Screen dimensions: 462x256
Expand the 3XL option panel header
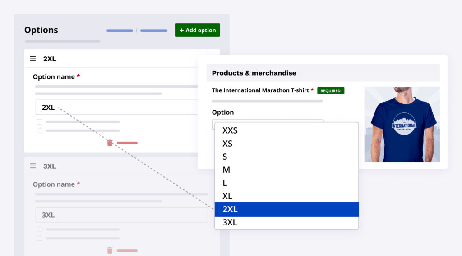(x=122, y=166)
